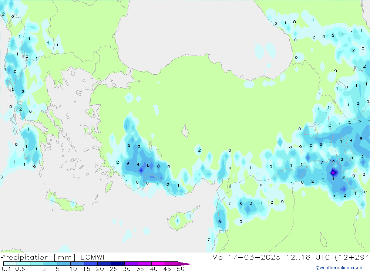This screenshot has width=370, height=271.
Task: Click the "(12+294" forecast offset text
Action: pos(352,257)
